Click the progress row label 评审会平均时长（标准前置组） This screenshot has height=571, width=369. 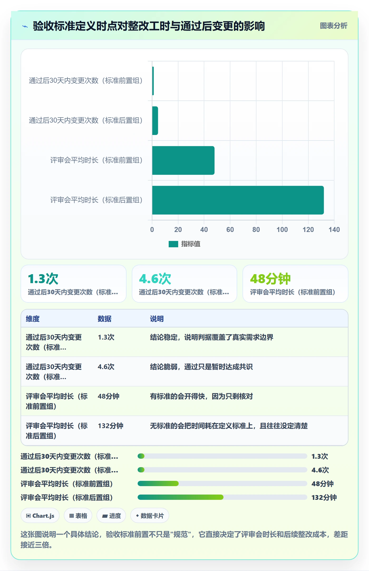[67, 484]
